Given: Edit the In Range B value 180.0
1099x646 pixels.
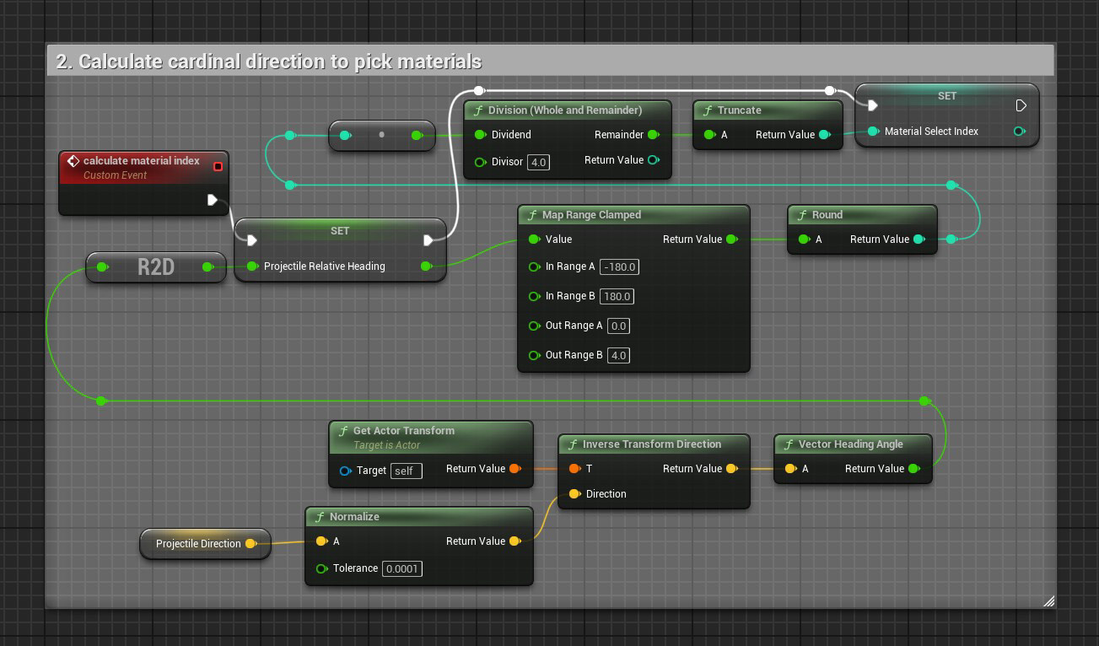Looking at the screenshot, I should pos(617,296).
